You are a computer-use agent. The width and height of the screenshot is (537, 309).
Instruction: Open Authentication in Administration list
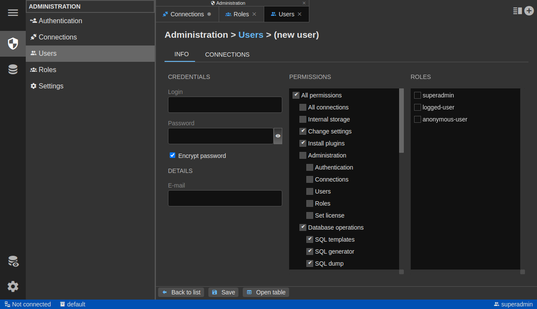[x=90, y=21]
